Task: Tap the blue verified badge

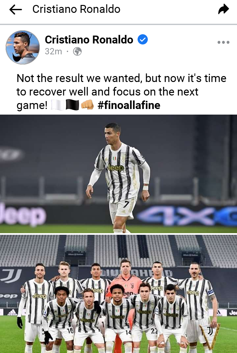Action: (x=143, y=40)
